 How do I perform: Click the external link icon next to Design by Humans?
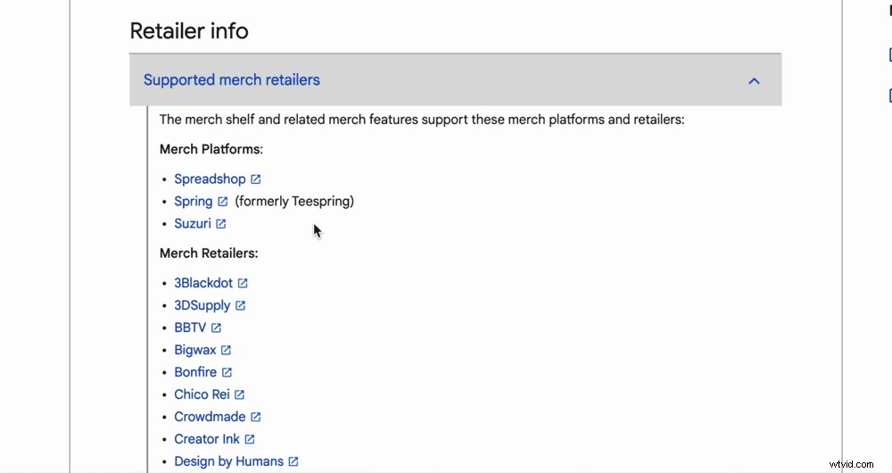click(293, 461)
